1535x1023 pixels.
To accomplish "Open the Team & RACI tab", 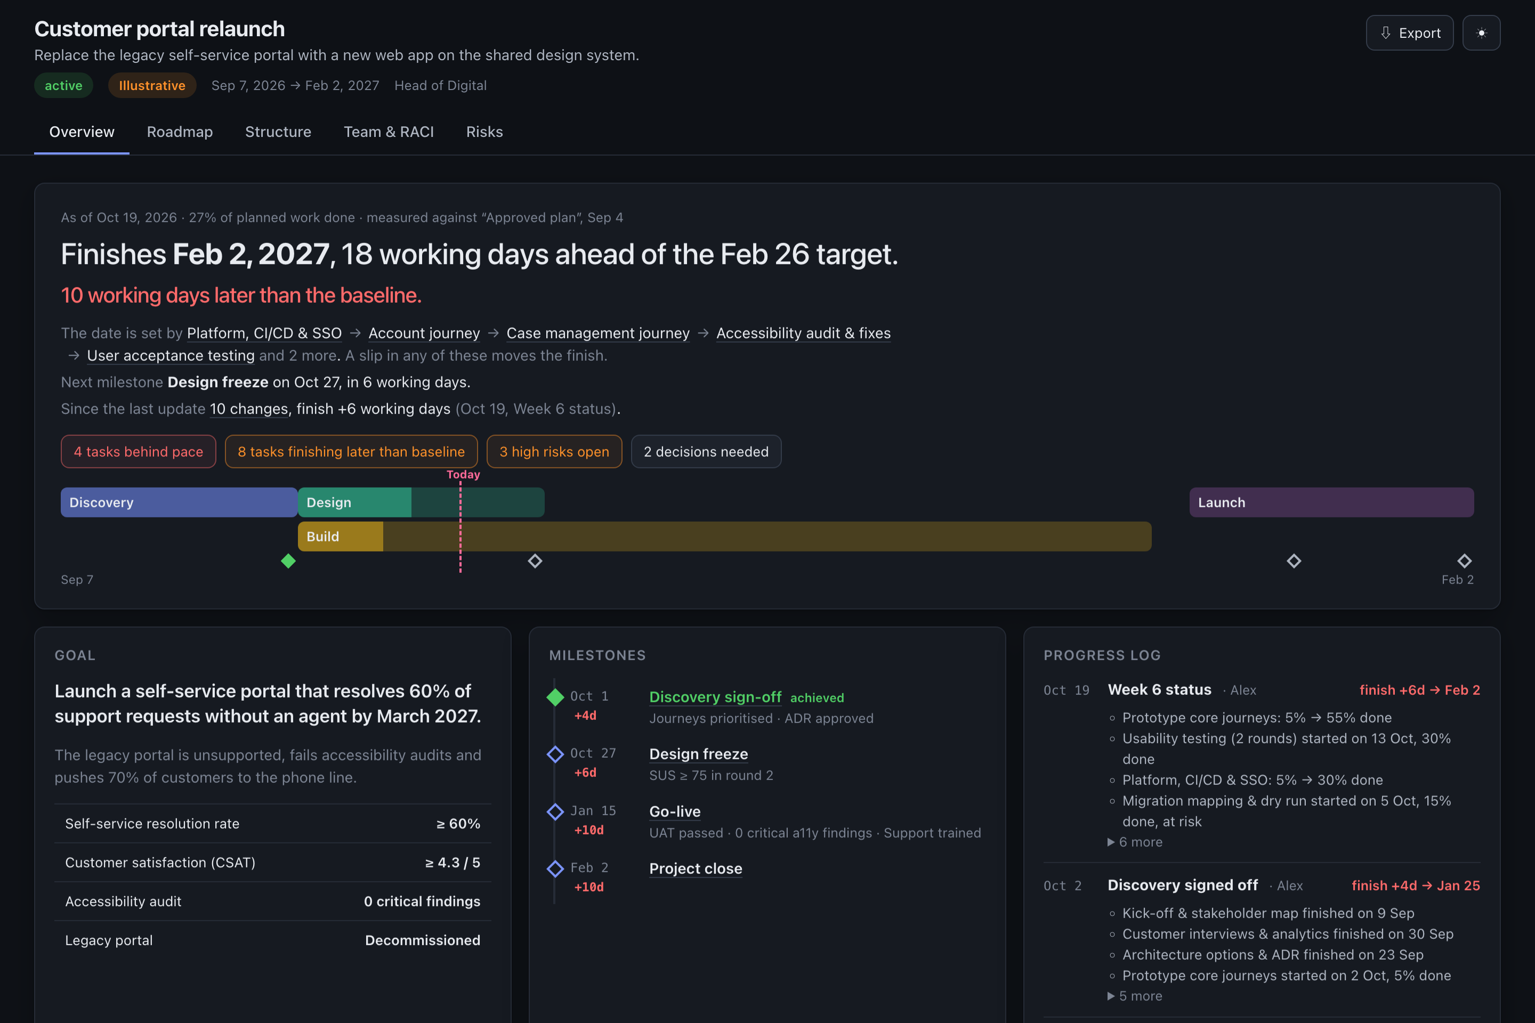I will tap(389, 132).
